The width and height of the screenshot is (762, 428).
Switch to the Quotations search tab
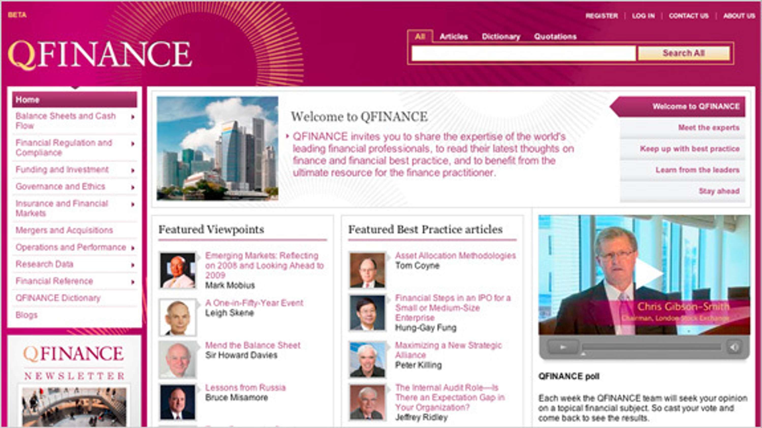(555, 37)
